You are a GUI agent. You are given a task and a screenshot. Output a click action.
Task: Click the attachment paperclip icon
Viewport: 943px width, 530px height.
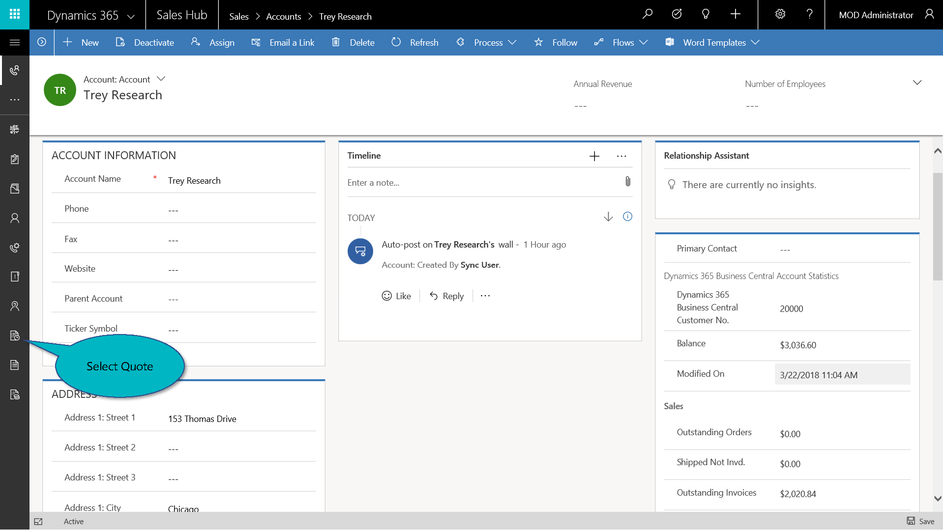pyautogui.click(x=627, y=182)
